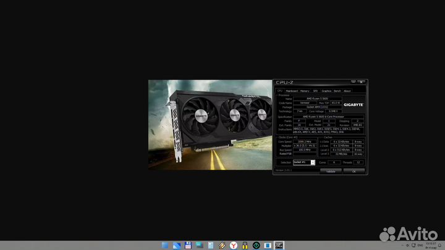Open the light blue document taskbar icon
Image resolution: width=445 pixels, height=250 pixels.
pyautogui.click(x=211, y=246)
